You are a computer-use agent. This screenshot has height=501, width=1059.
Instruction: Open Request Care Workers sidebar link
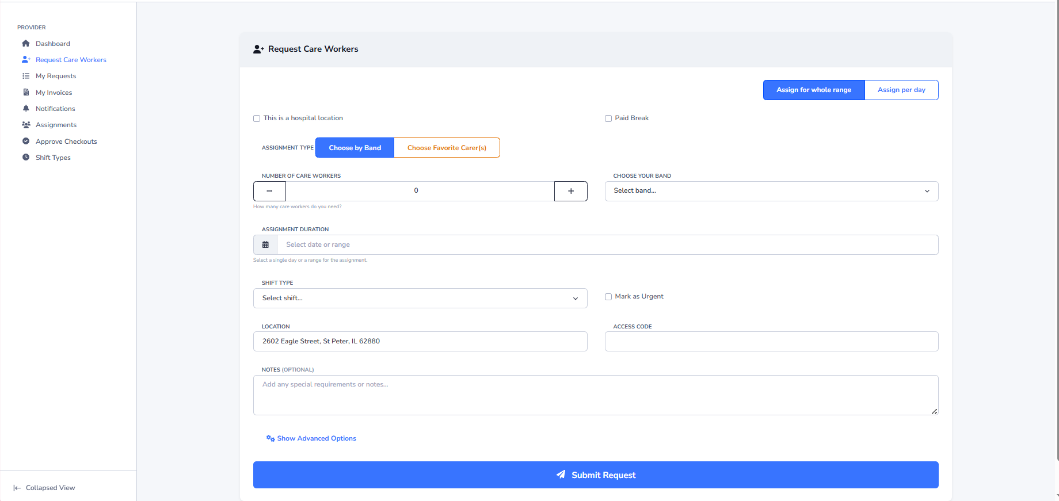point(71,60)
